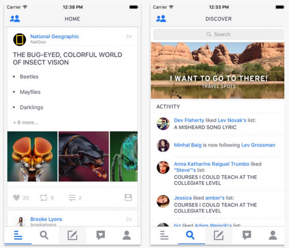The image size is (289, 248).
Task: Expand the "+ 6 more..." list items
Action: click(x=26, y=123)
